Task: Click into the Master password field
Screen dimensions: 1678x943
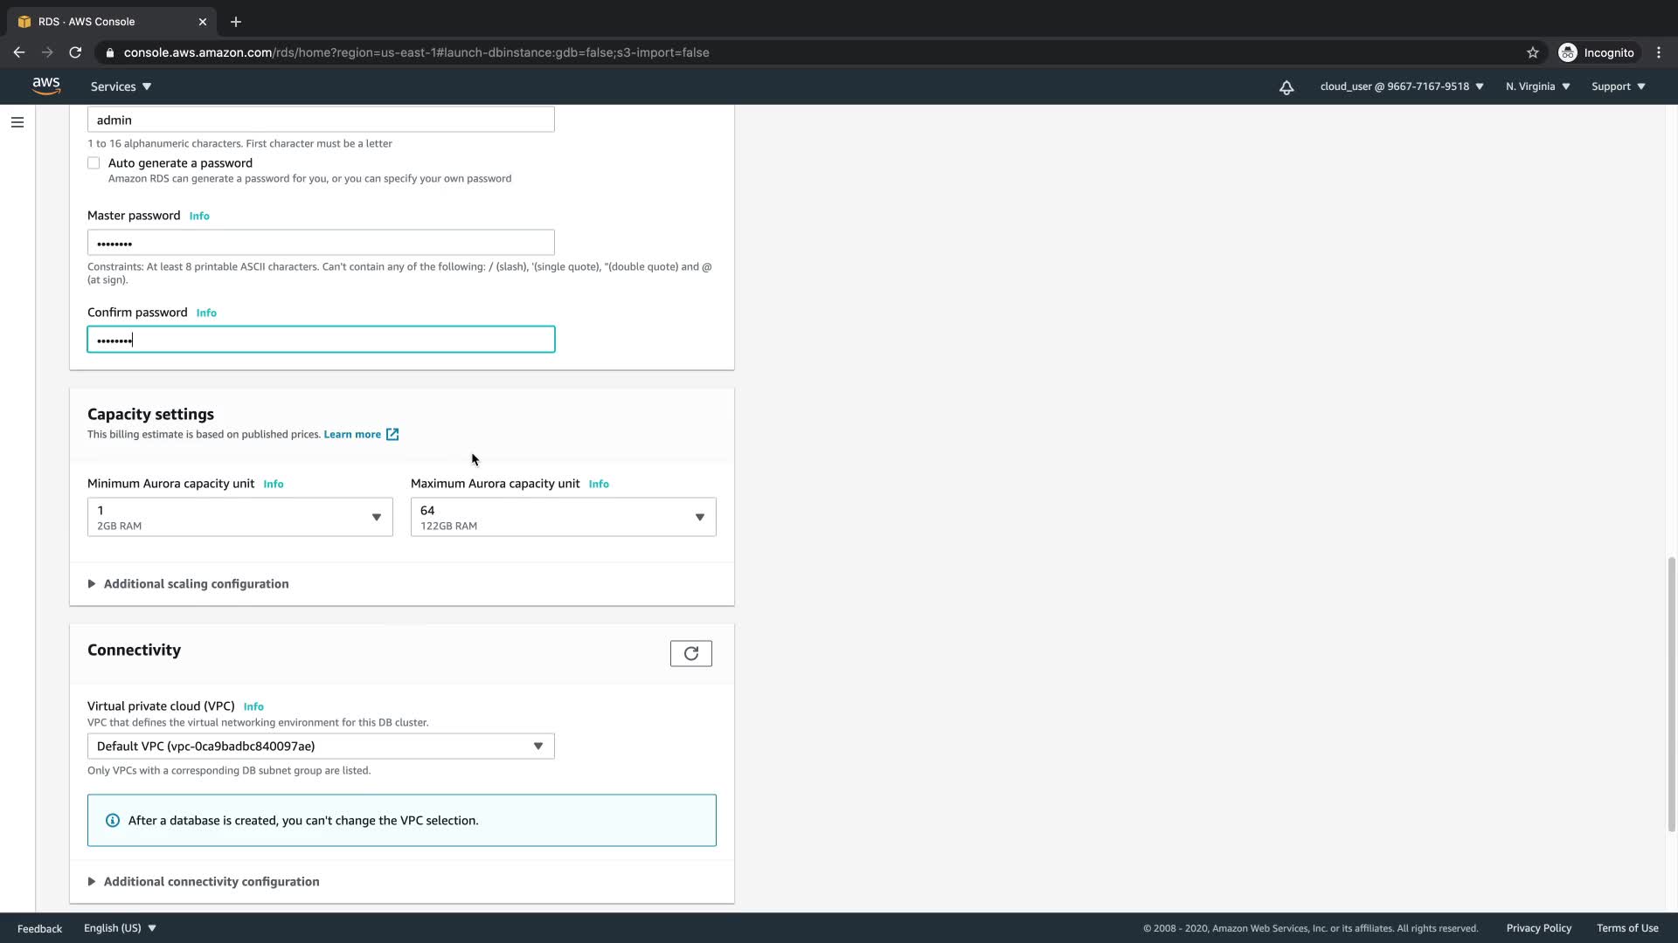Action: 321,243
